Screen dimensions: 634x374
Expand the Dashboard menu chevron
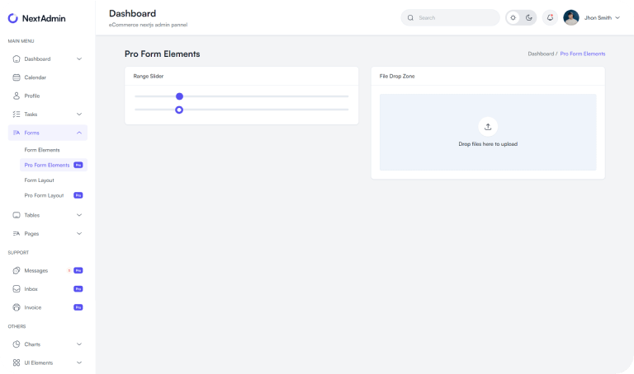click(79, 59)
